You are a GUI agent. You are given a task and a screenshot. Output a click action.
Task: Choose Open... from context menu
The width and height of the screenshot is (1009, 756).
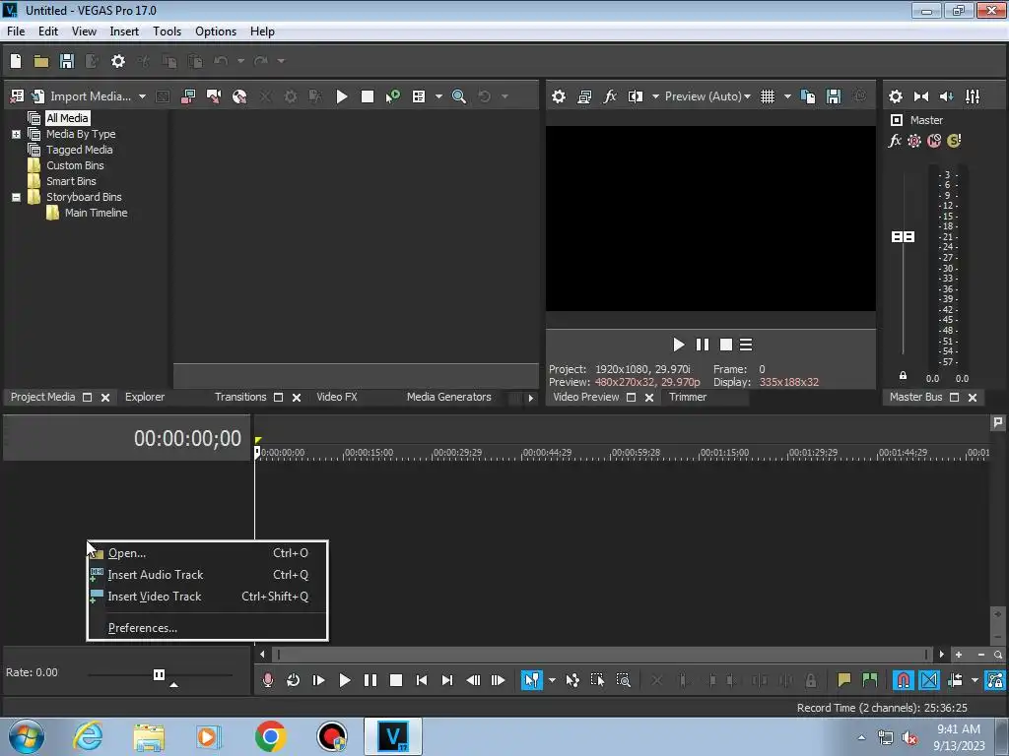[x=207, y=553]
